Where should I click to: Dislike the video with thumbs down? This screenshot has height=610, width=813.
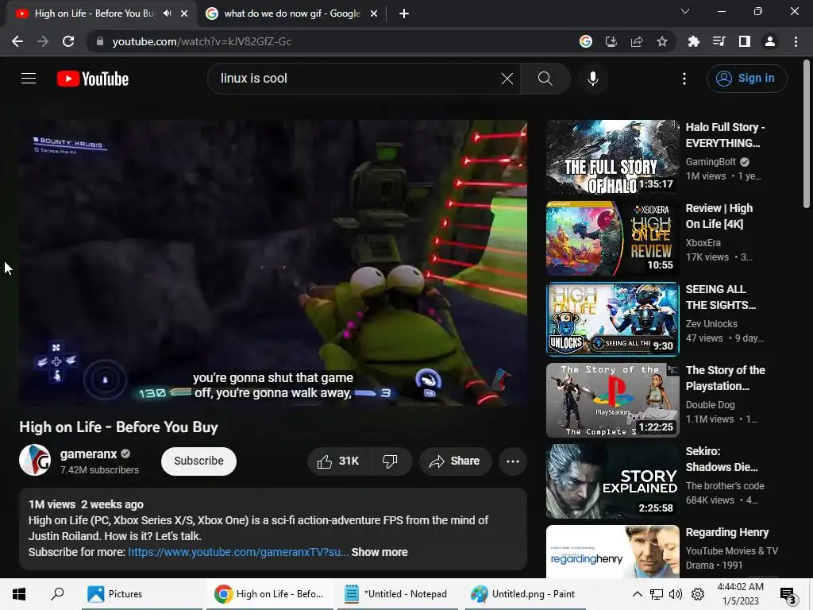coord(391,461)
